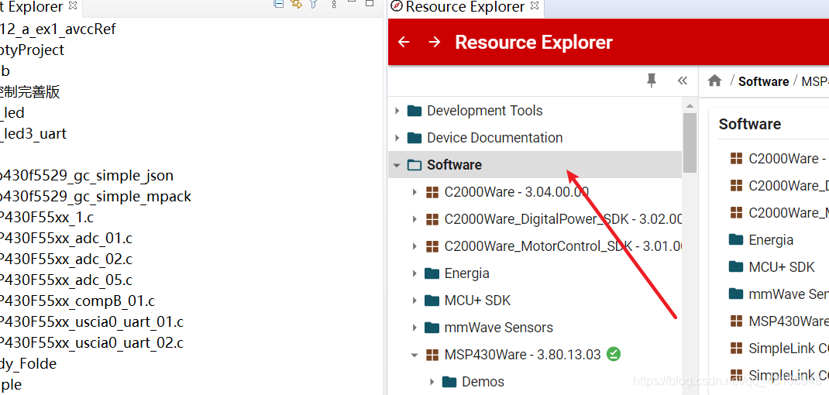Select 'Device Documentation' label in tree
829x395 pixels.
click(495, 138)
